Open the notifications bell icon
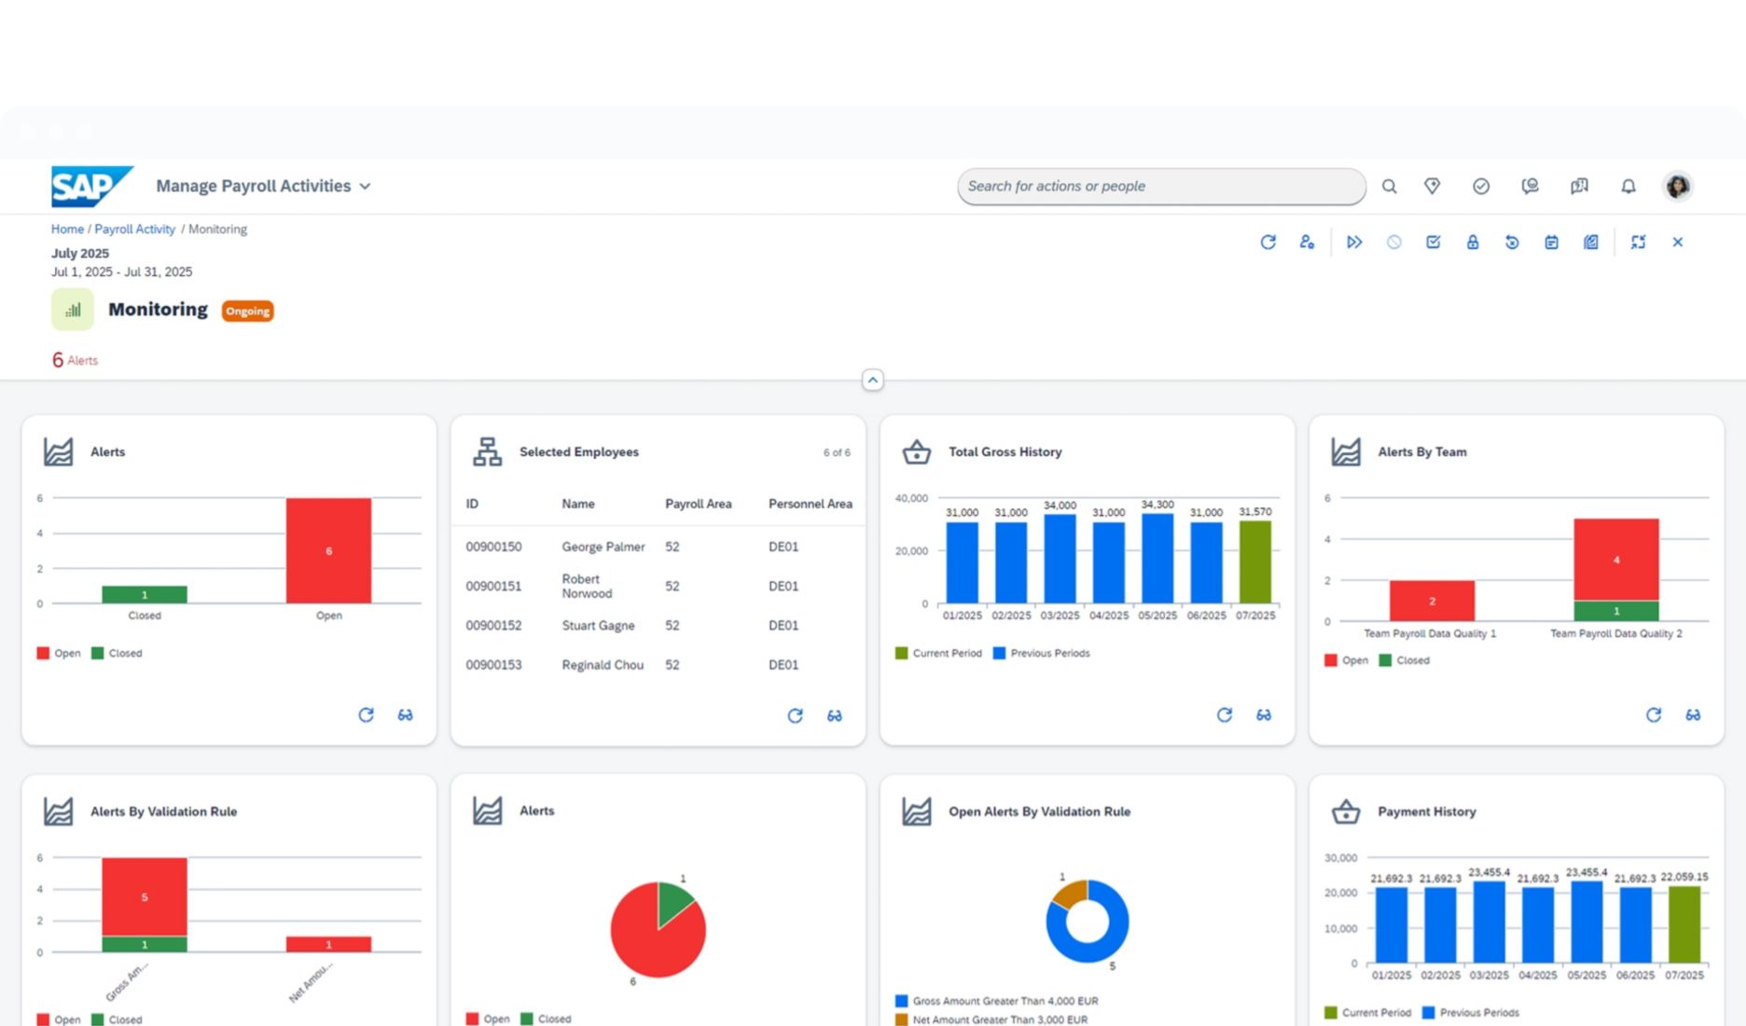This screenshot has width=1746, height=1026. (1628, 186)
